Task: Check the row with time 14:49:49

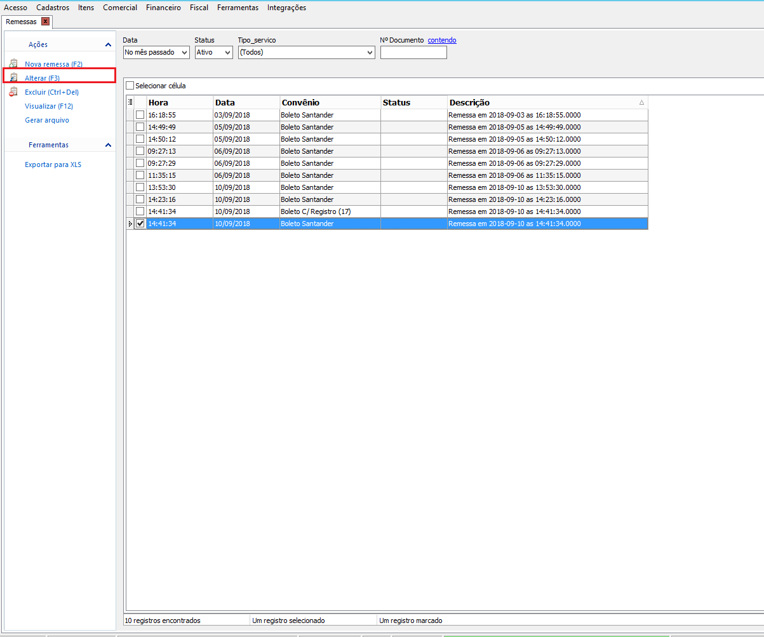Action: click(x=140, y=127)
